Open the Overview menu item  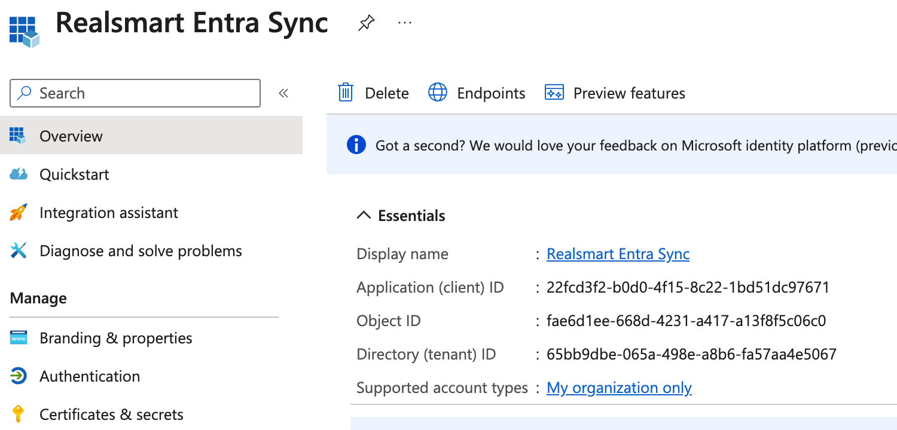pos(71,136)
